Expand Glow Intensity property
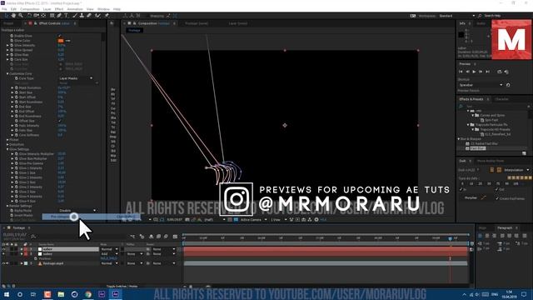 coord(7,45)
